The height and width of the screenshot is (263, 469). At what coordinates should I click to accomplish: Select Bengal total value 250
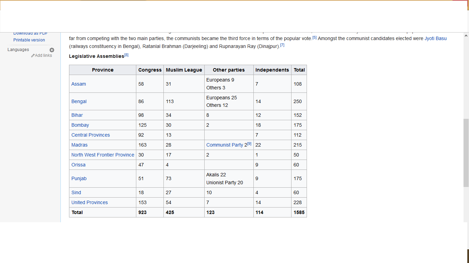coord(299,101)
